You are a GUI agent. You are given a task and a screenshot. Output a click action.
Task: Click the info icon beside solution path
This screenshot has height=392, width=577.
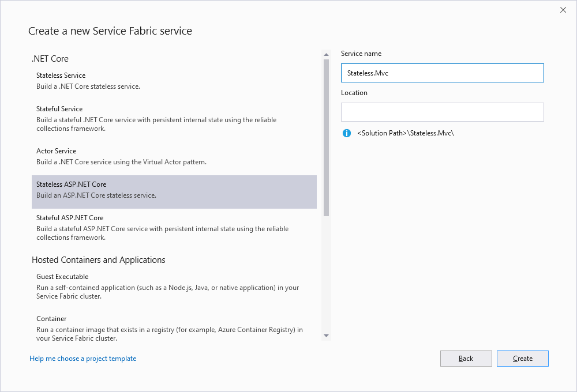click(x=347, y=133)
